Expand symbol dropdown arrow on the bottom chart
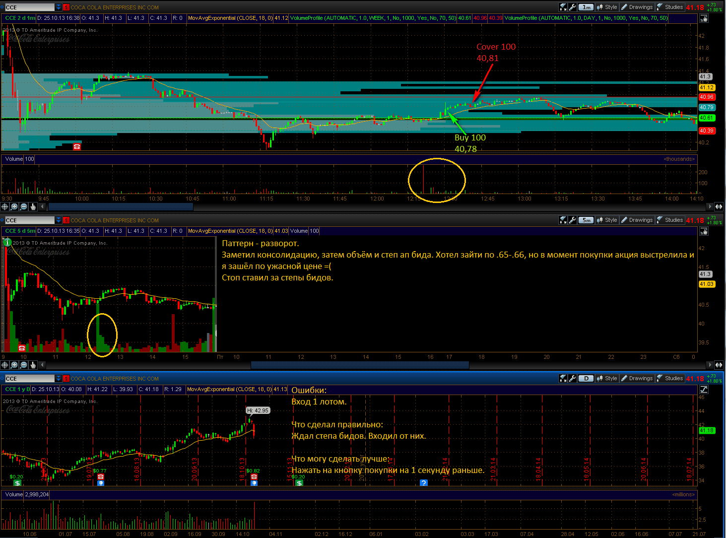The width and height of the screenshot is (726, 538). coord(59,379)
